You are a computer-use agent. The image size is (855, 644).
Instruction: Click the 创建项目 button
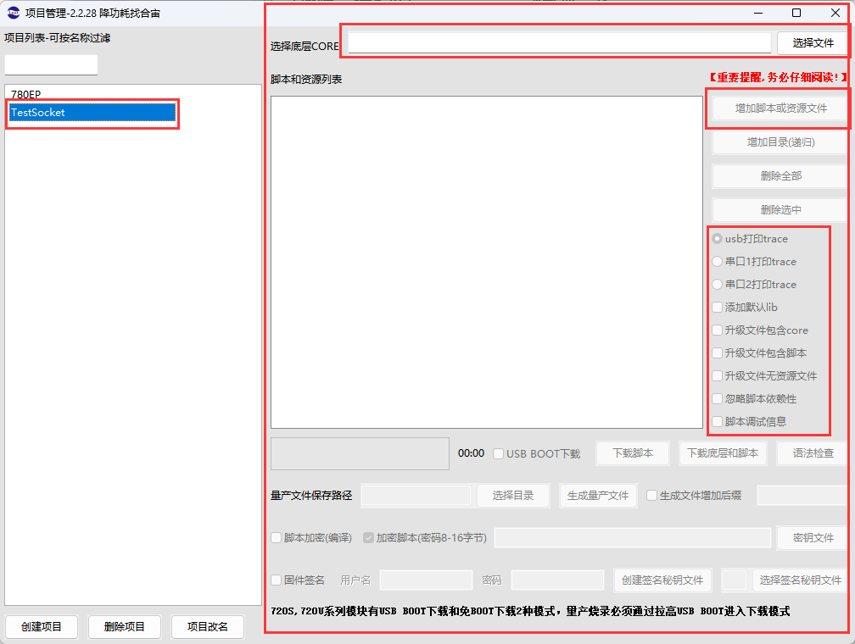point(42,627)
